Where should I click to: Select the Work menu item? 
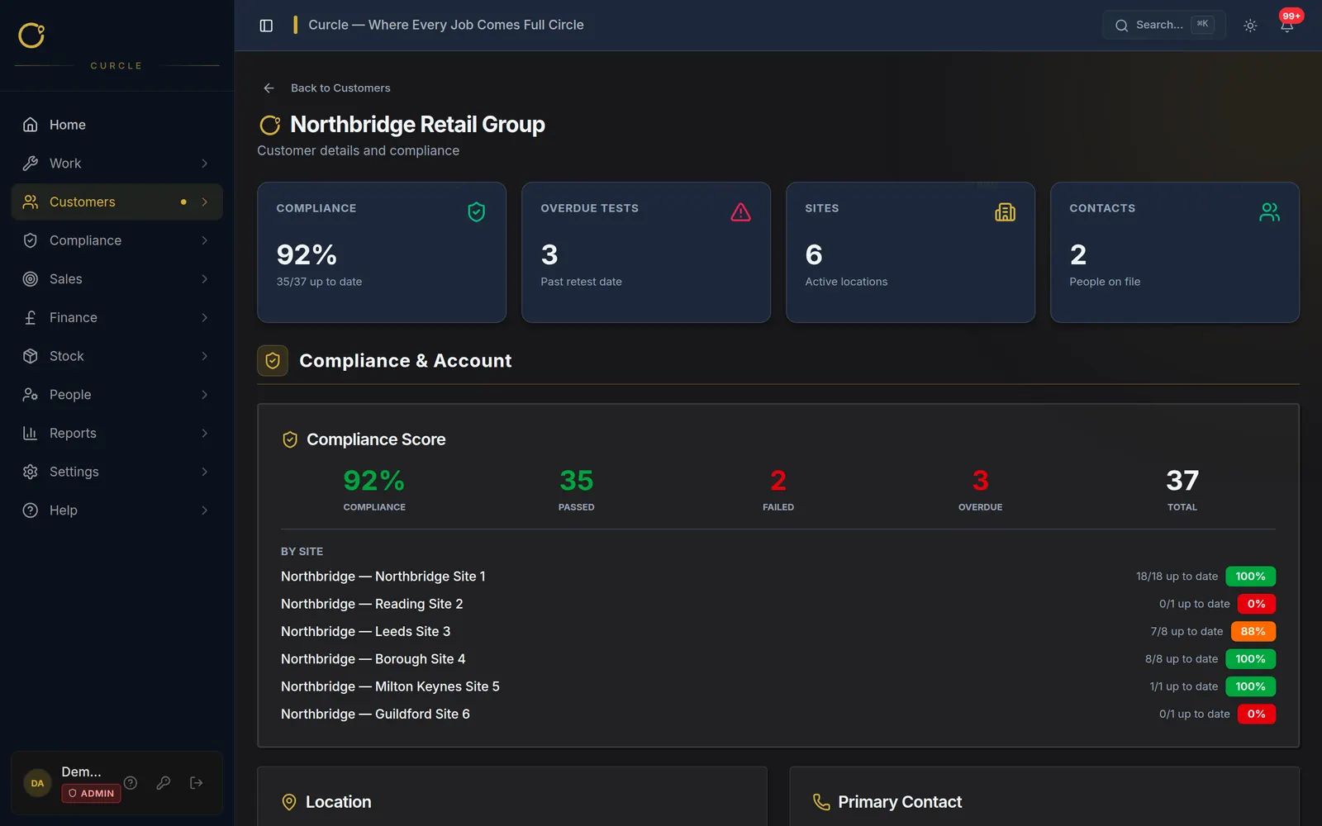(x=117, y=164)
